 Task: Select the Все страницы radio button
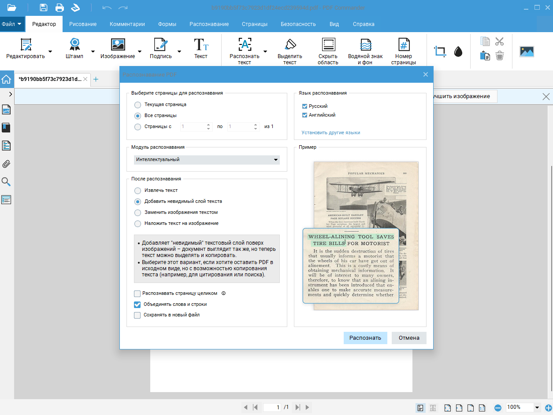[x=138, y=115]
